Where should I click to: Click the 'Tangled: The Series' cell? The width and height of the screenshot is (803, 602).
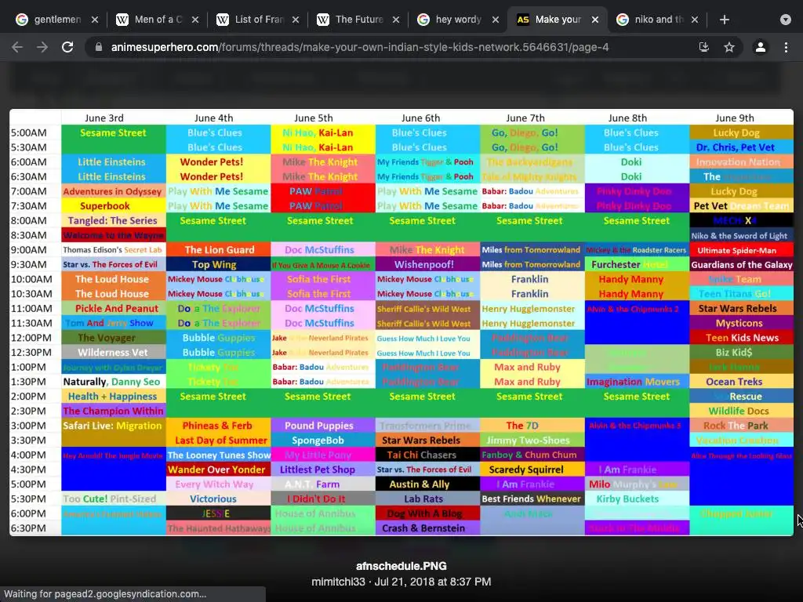pyautogui.click(x=113, y=220)
